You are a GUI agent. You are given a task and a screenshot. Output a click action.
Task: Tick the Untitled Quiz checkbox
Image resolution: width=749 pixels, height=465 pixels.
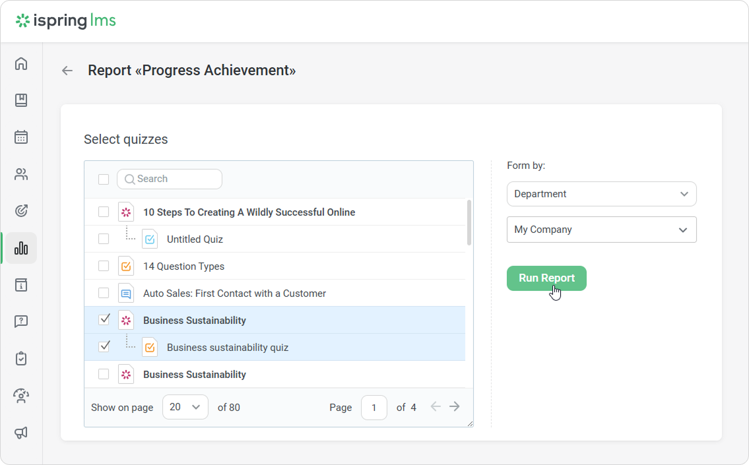(104, 239)
